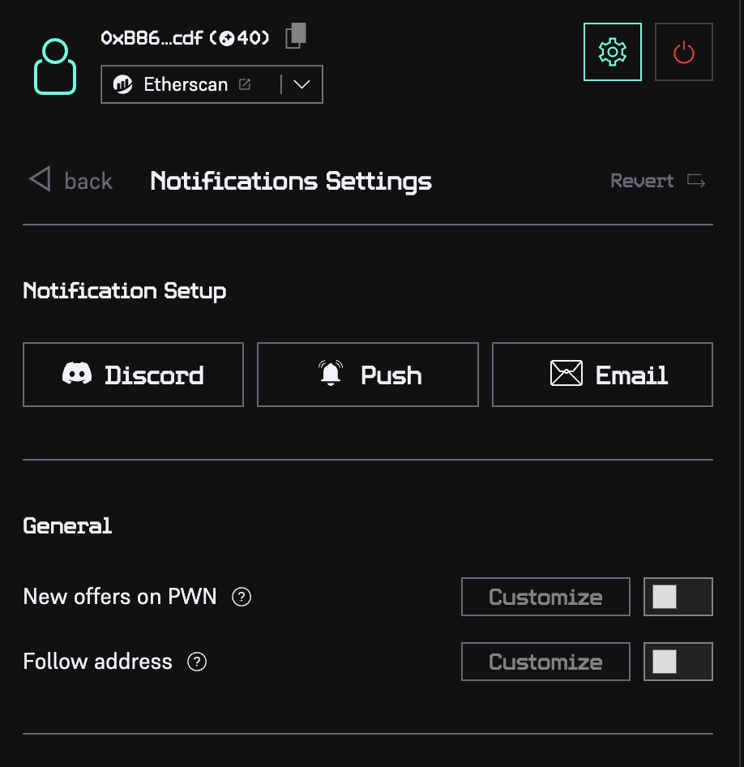Click the back arrow triangle icon

pyautogui.click(x=40, y=179)
